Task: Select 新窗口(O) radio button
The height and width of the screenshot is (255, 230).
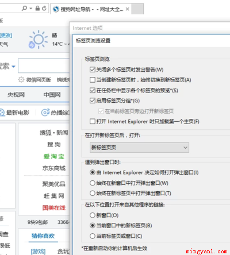Action: click(x=93, y=215)
